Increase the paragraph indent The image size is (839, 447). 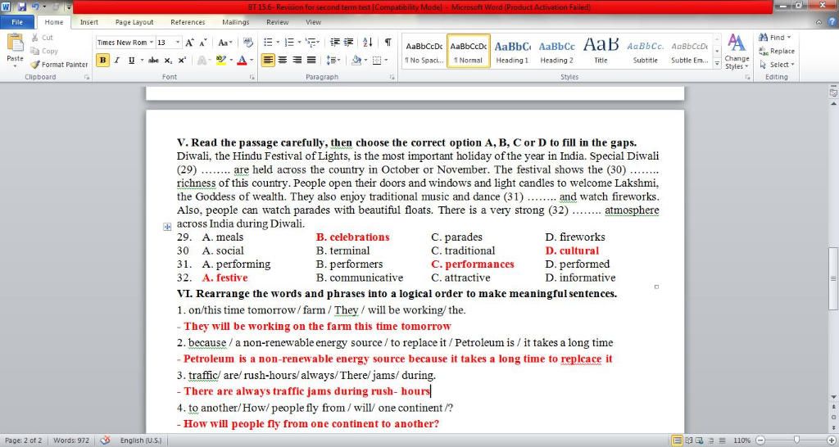348,43
